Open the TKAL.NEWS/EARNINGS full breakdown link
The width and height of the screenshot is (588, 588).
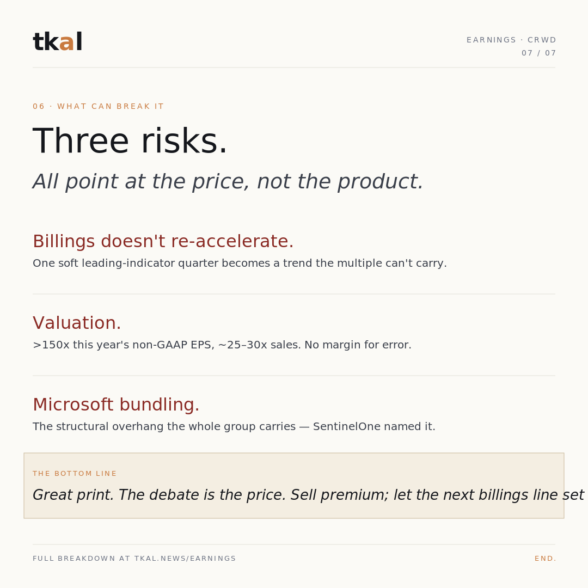(134, 559)
